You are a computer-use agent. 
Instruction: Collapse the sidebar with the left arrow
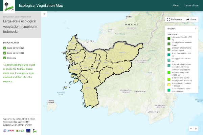44,14
